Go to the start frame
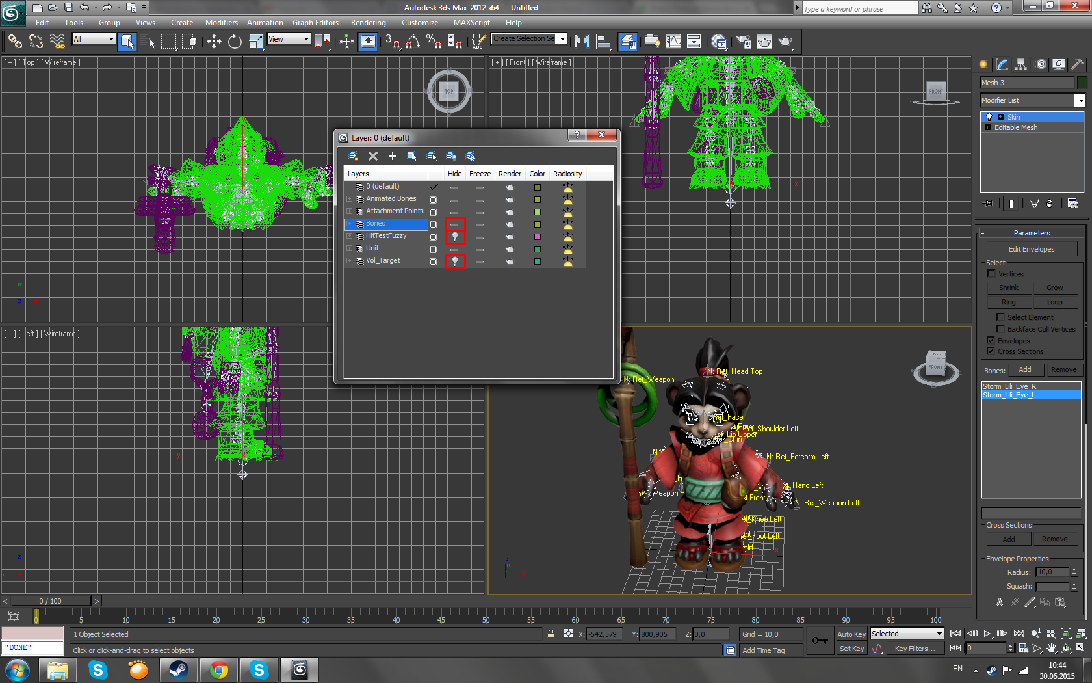This screenshot has height=683, width=1092. [x=955, y=634]
